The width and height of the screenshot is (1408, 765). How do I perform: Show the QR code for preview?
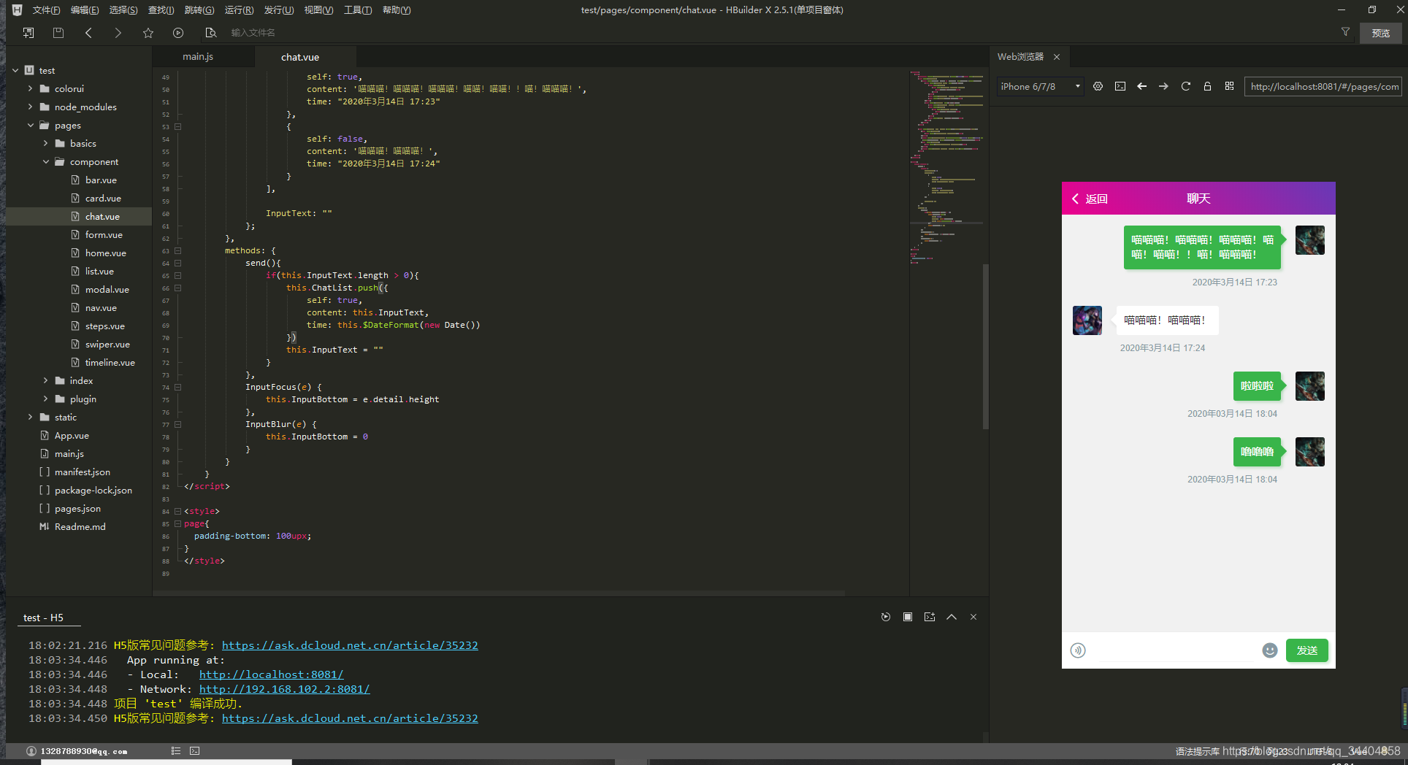(x=1230, y=86)
